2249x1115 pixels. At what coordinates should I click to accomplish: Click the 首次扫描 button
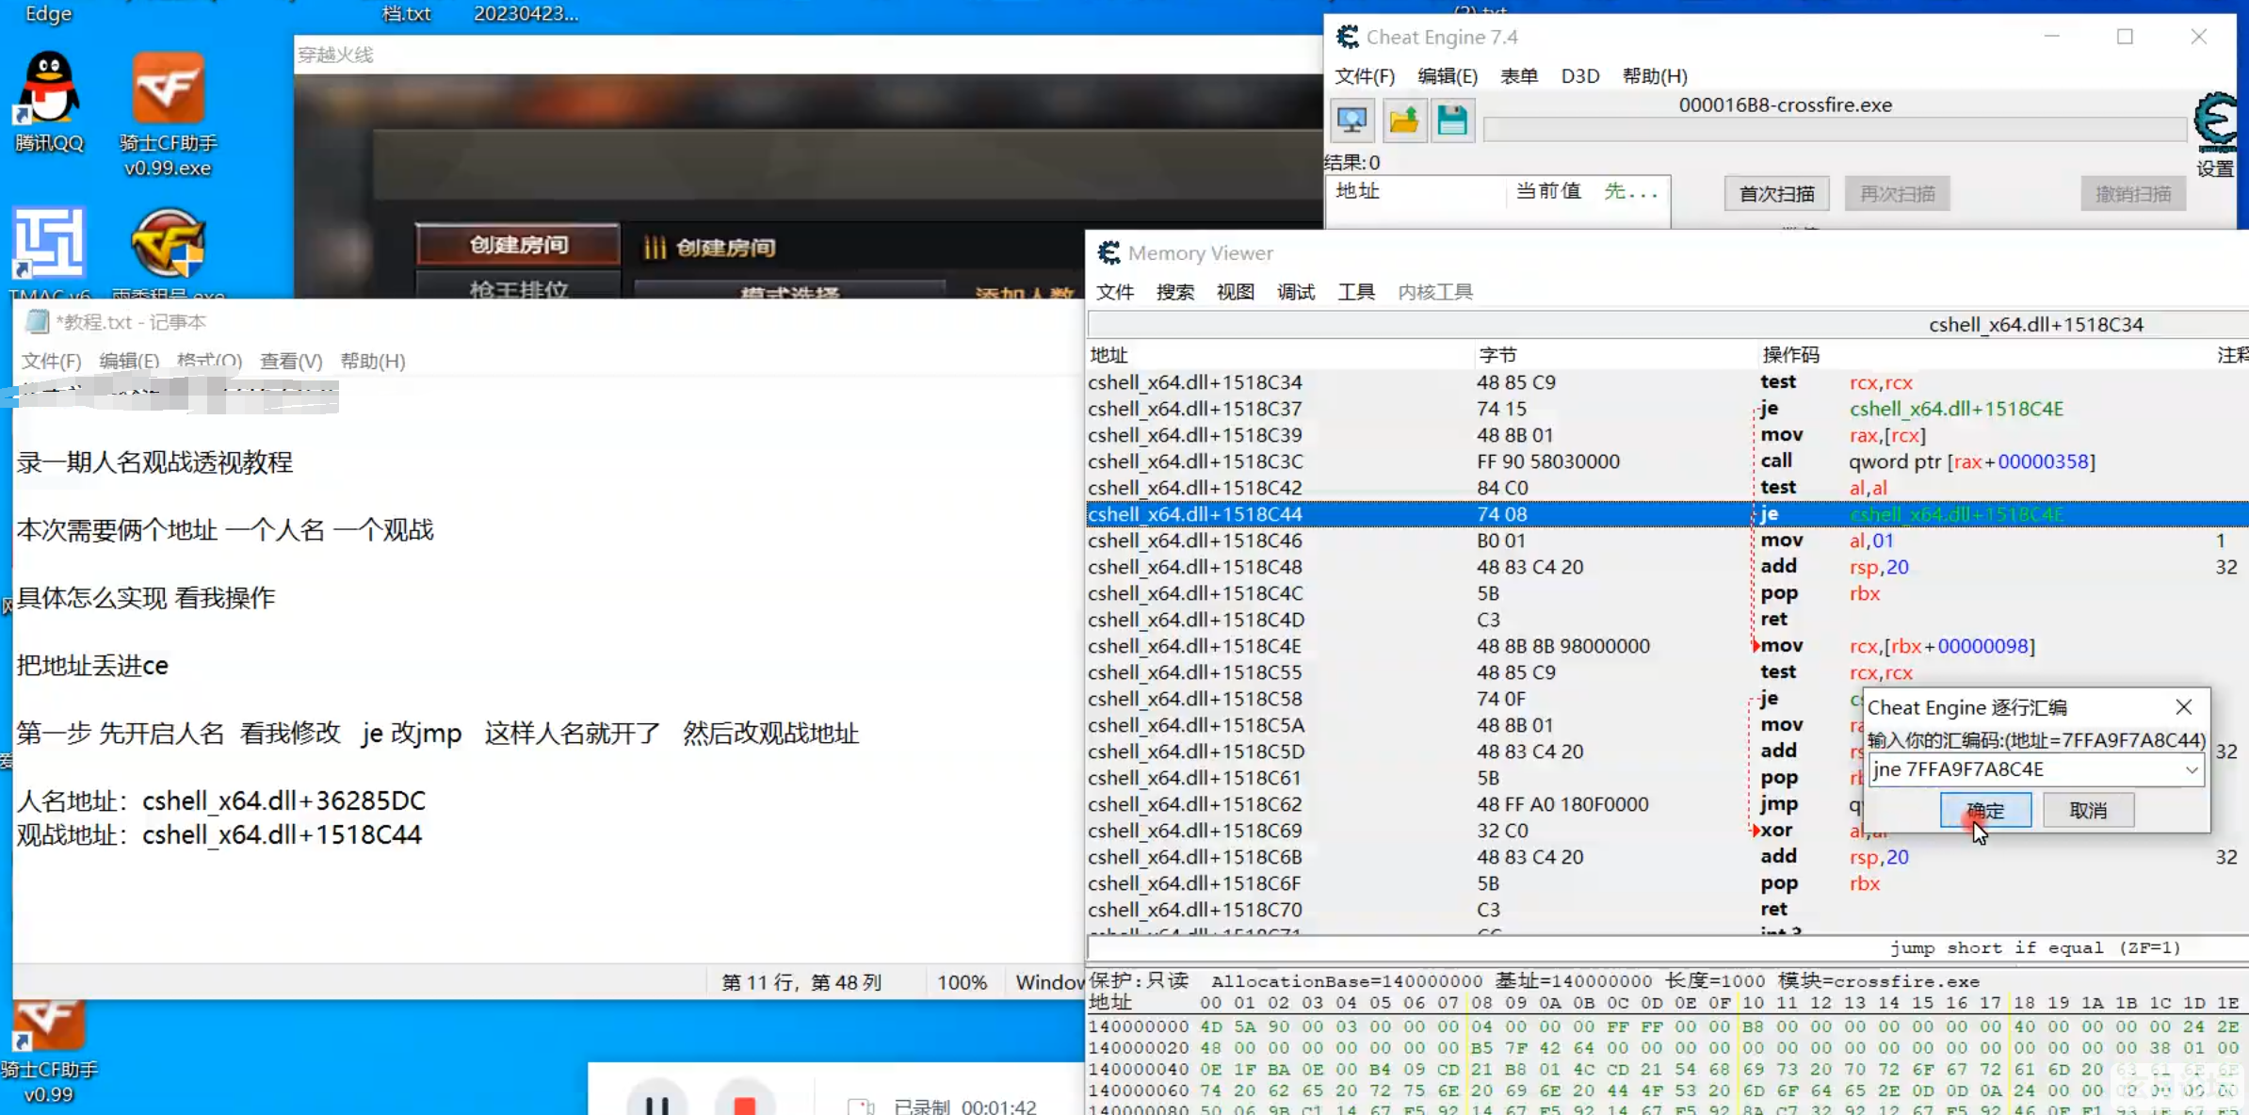tap(1776, 194)
